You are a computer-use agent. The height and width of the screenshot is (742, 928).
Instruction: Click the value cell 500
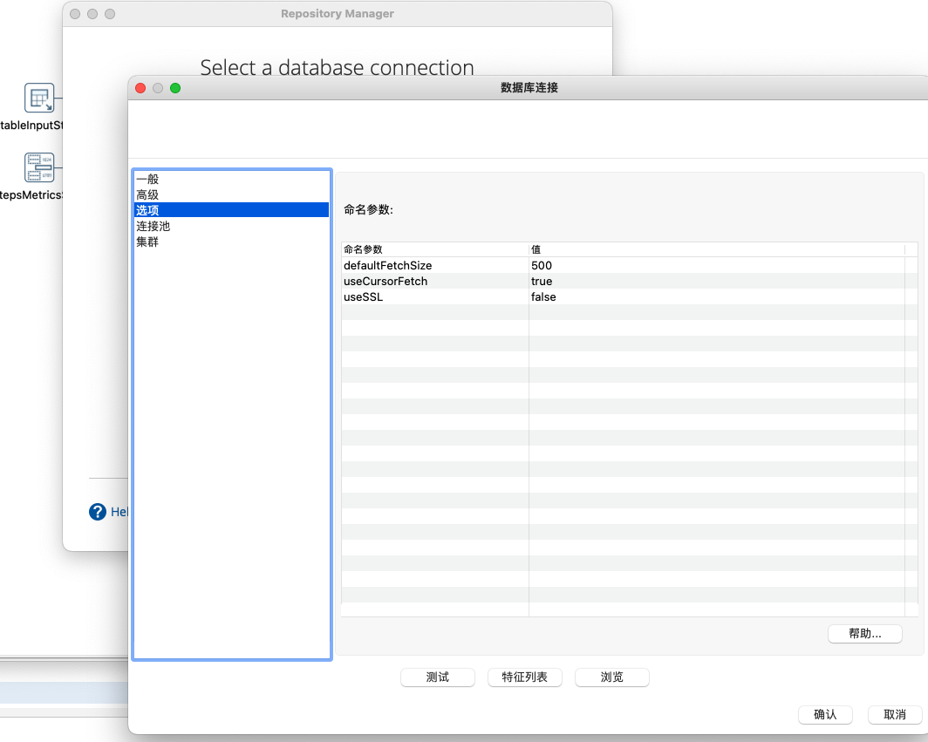pyautogui.click(x=717, y=265)
